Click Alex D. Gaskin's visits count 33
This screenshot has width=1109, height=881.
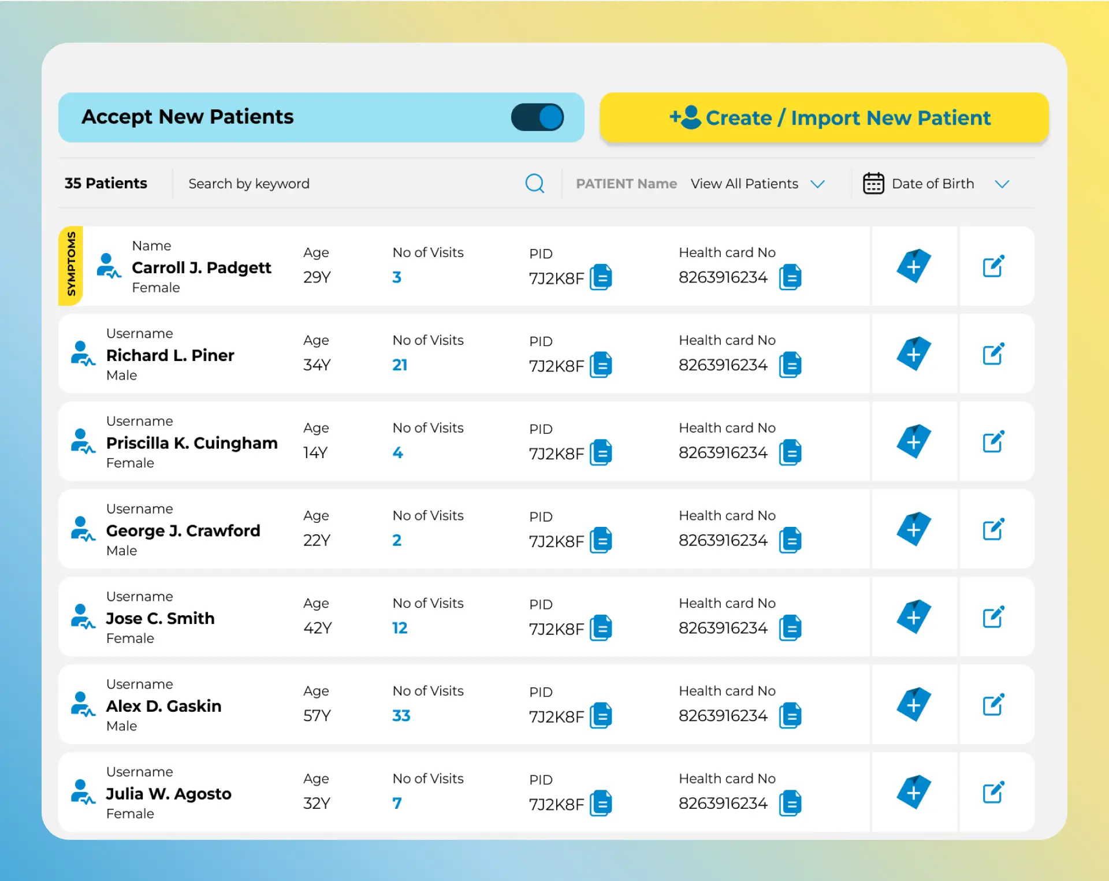pos(401,716)
